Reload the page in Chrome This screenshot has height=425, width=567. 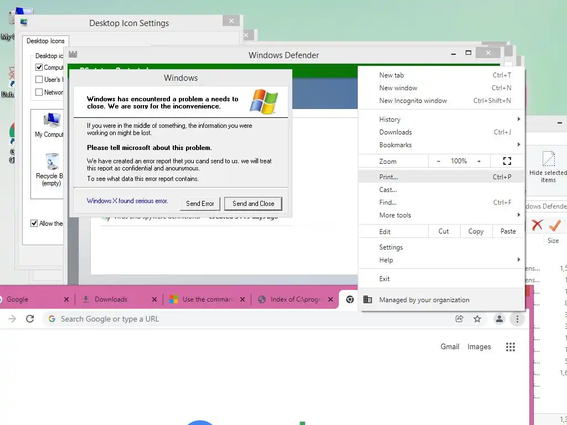[x=30, y=319]
